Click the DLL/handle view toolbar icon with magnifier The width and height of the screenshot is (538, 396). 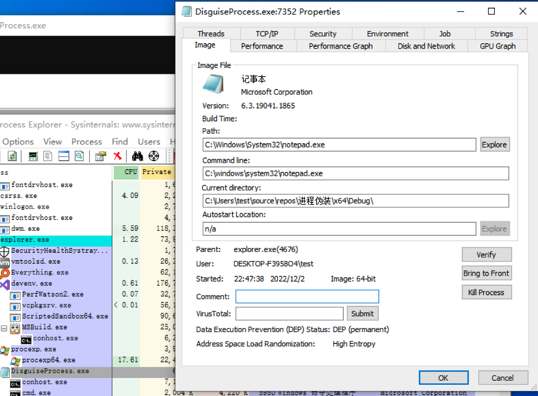point(79,156)
